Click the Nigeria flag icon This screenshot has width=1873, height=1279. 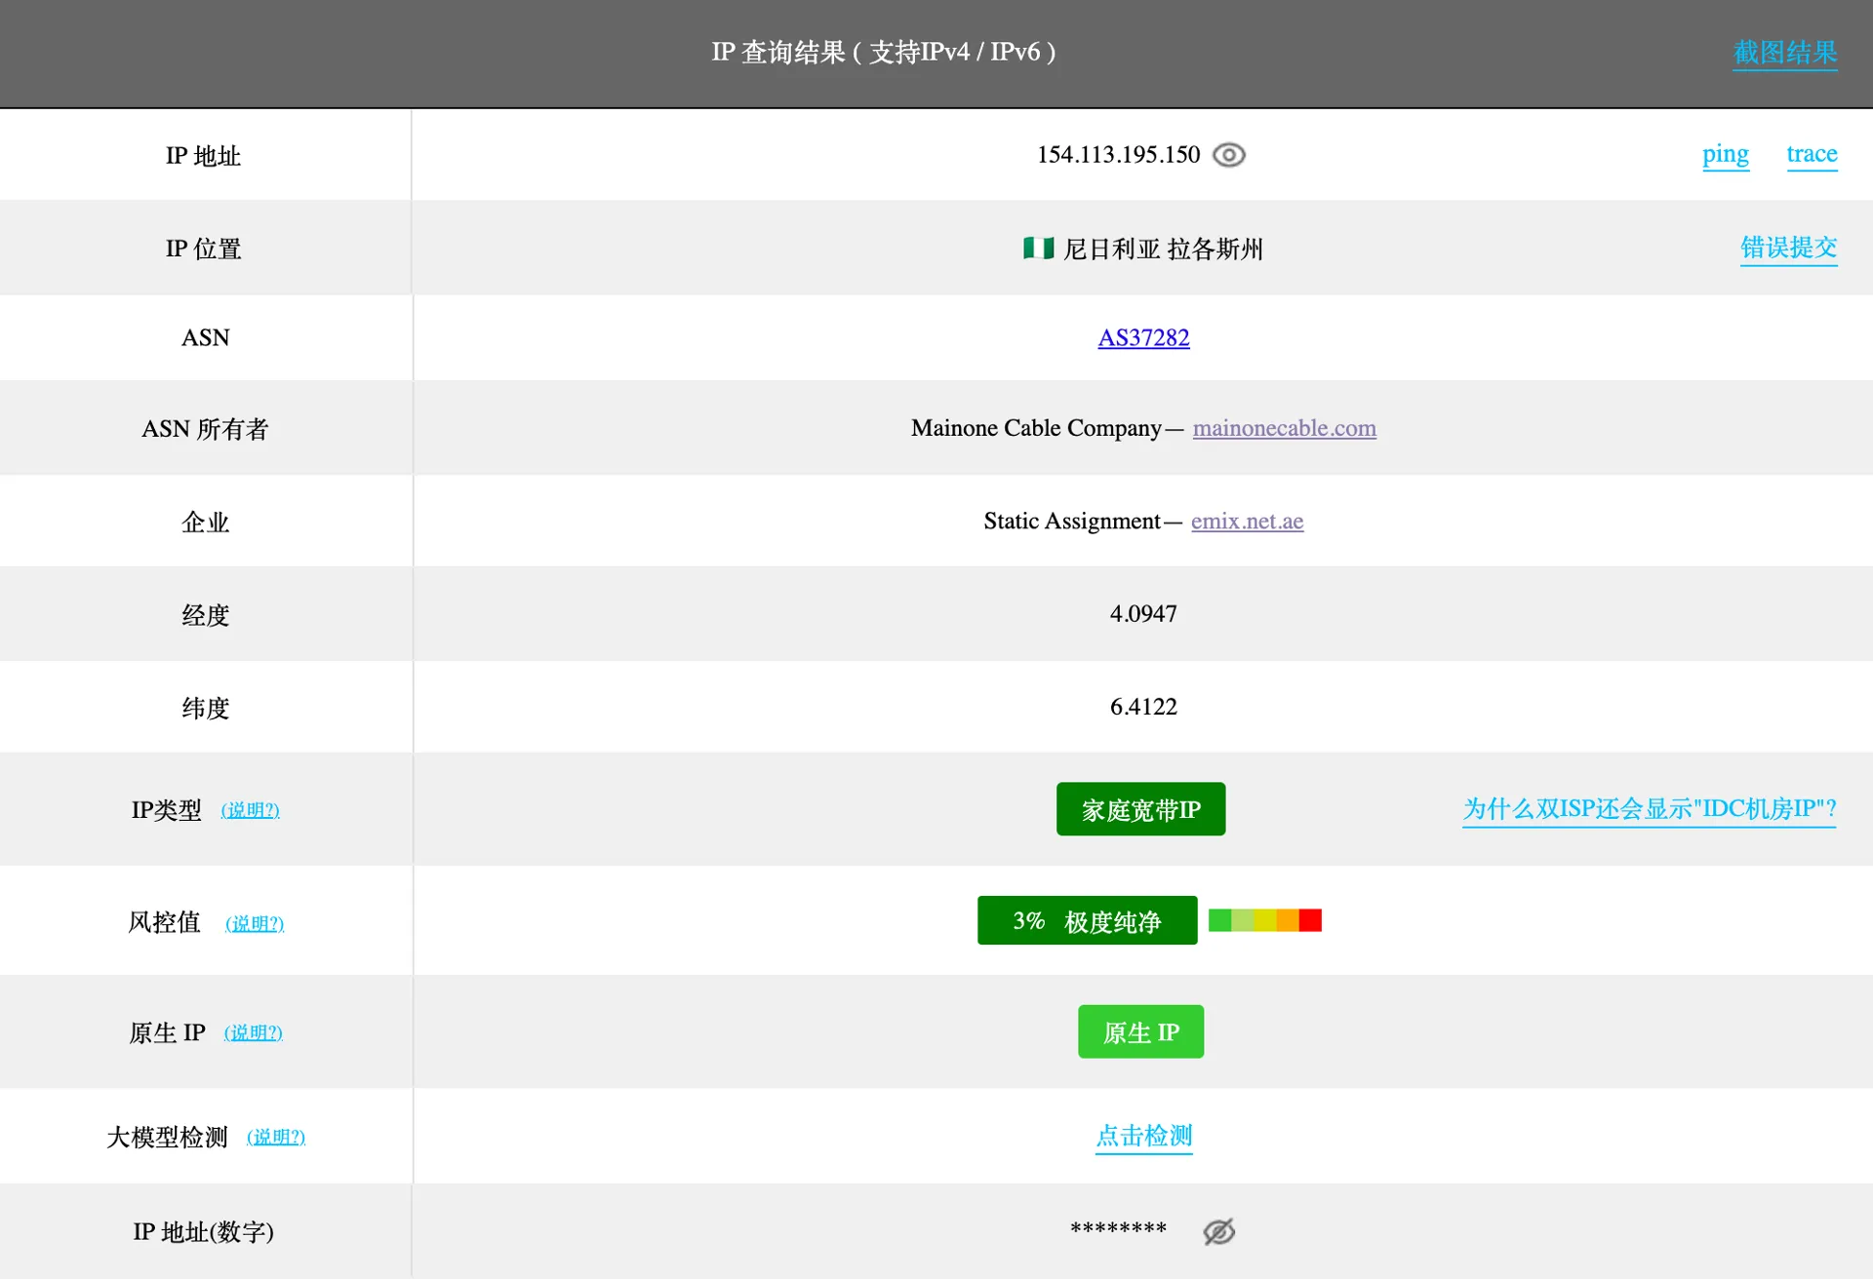pyautogui.click(x=1037, y=249)
